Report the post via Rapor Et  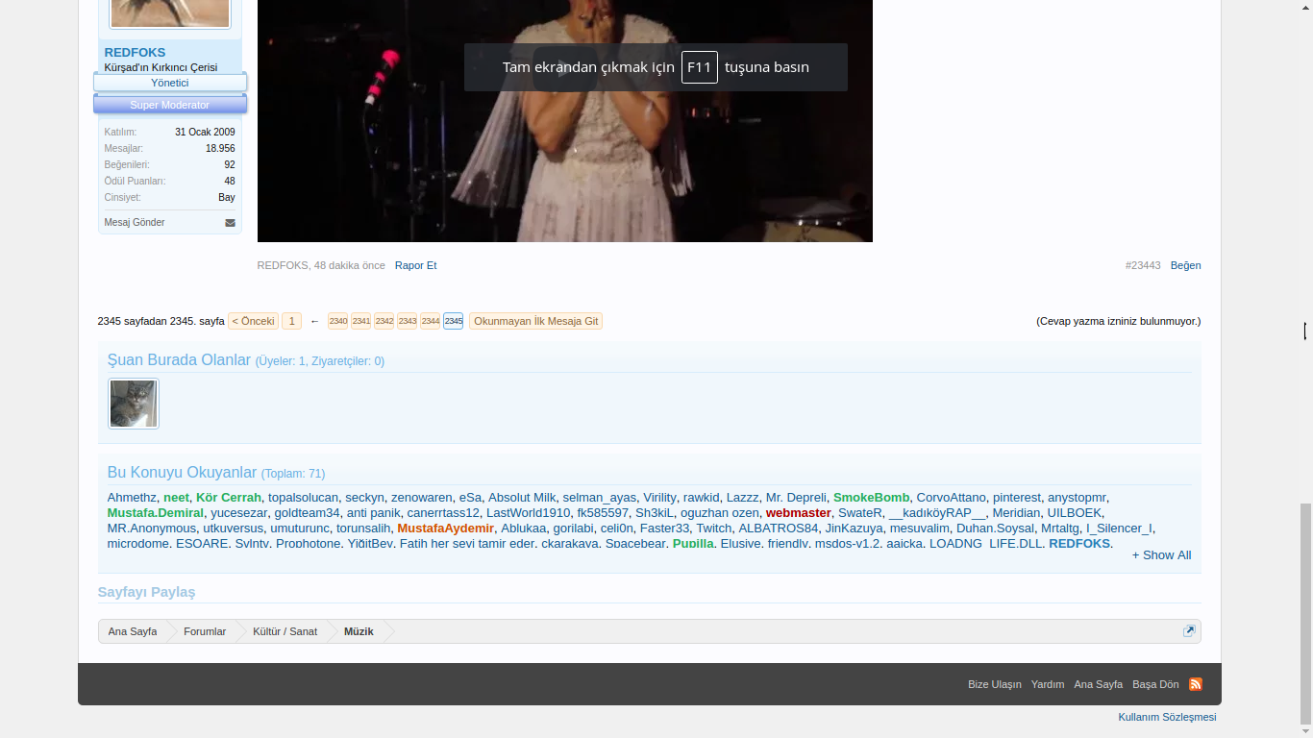[415, 265]
